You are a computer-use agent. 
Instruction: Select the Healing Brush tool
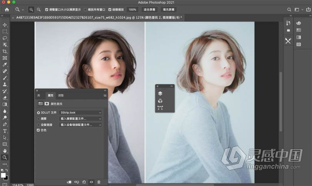[5, 71]
